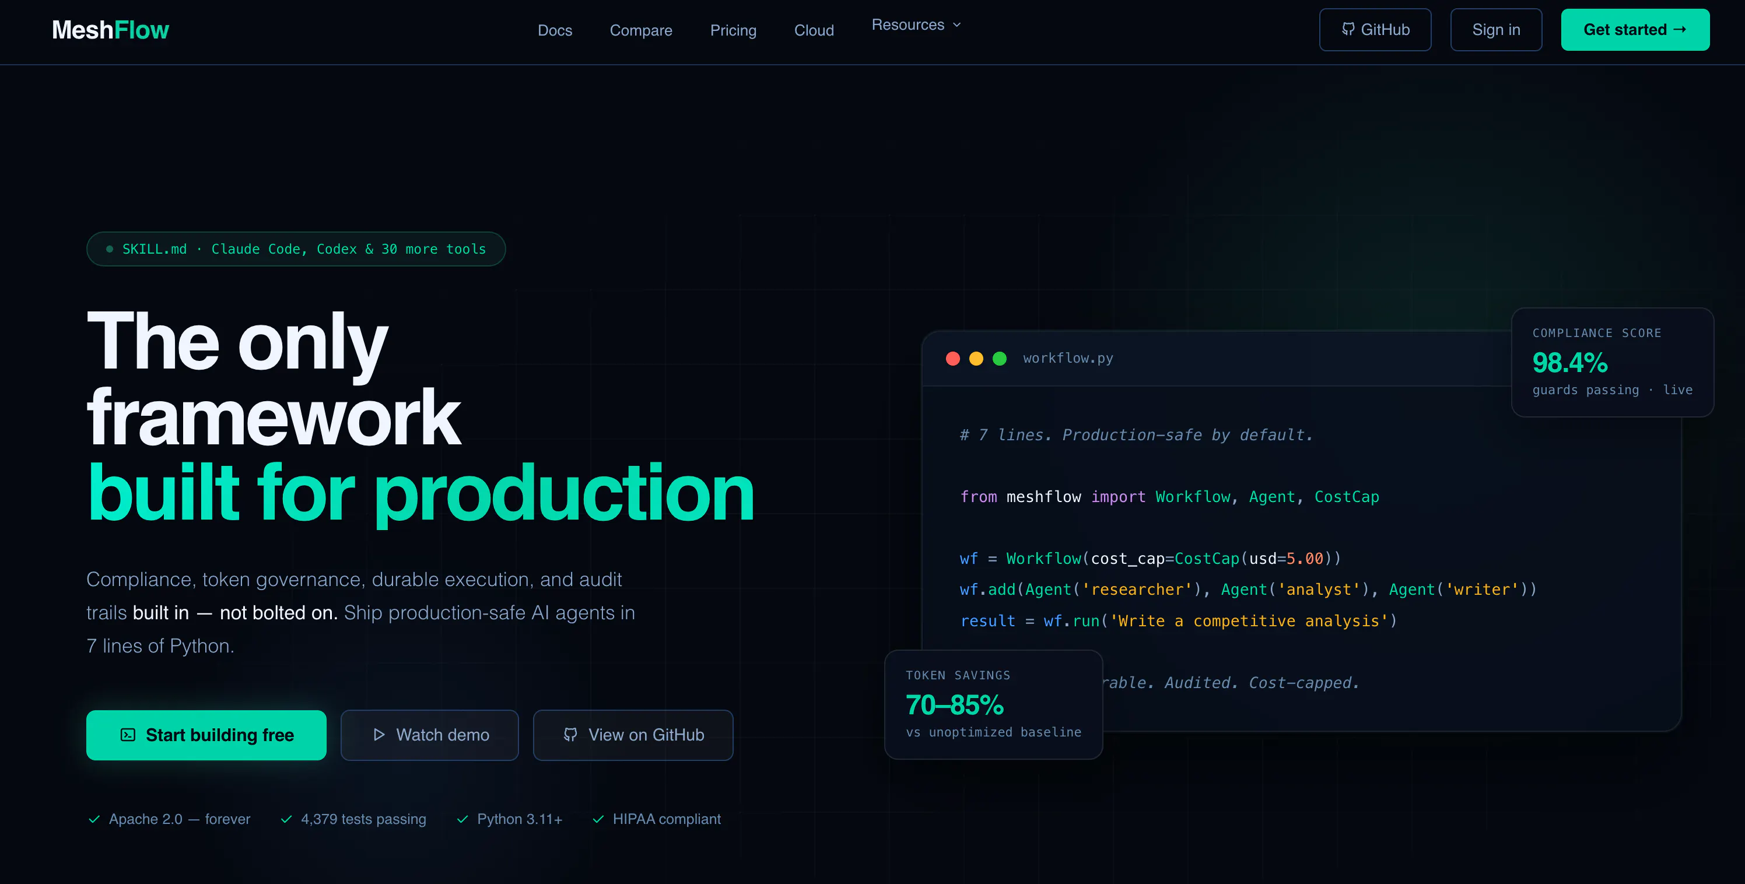Click 'built in — not bolted on.' text
The image size is (1745, 884).
click(235, 612)
